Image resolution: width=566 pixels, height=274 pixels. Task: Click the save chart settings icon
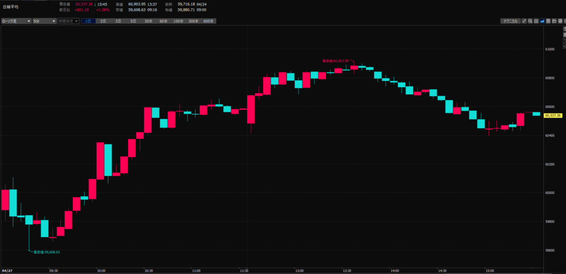tap(548, 21)
